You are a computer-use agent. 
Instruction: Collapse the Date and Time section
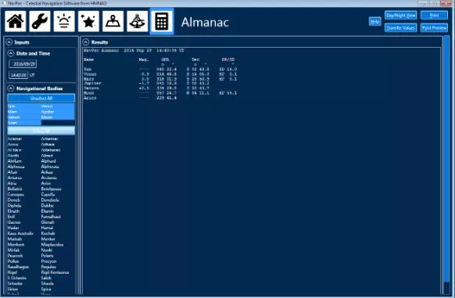tap(11, 53)
